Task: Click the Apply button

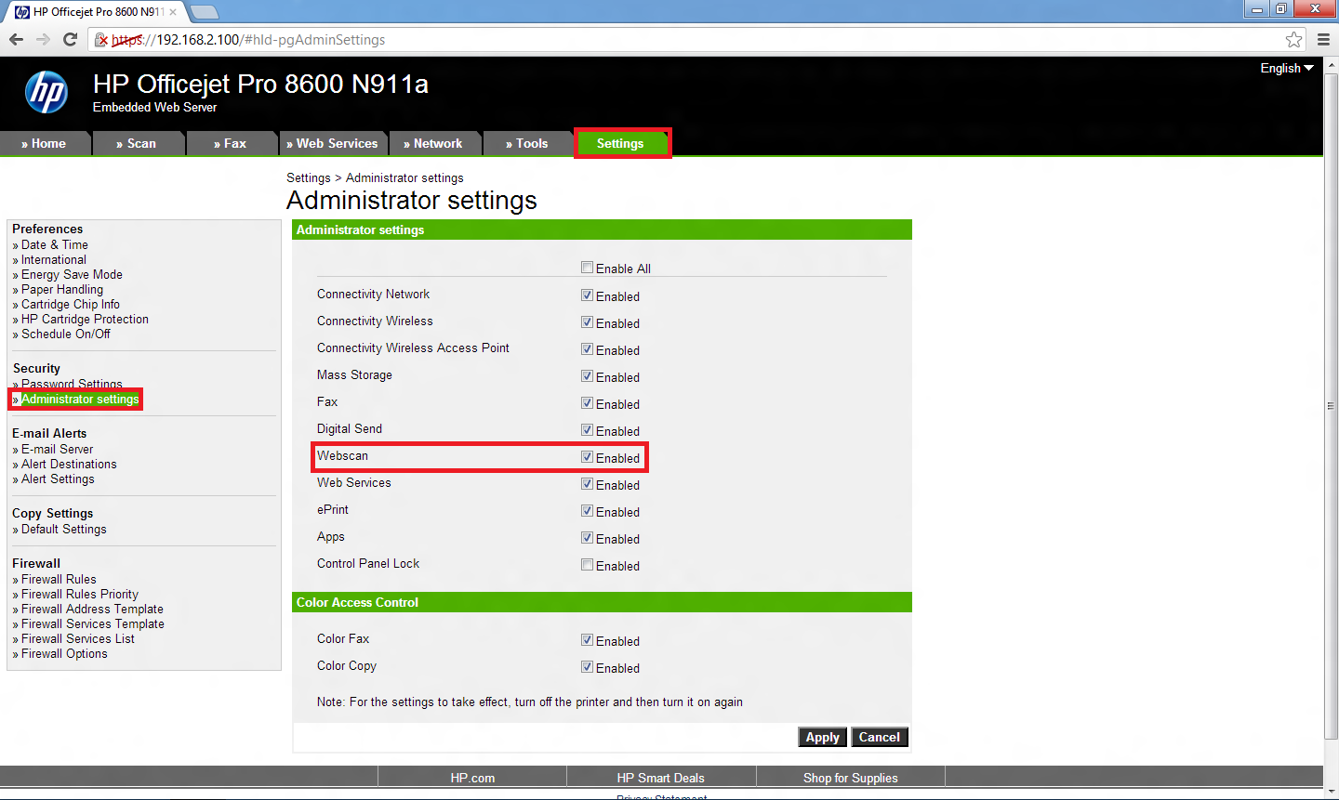Action: (822, 737)
